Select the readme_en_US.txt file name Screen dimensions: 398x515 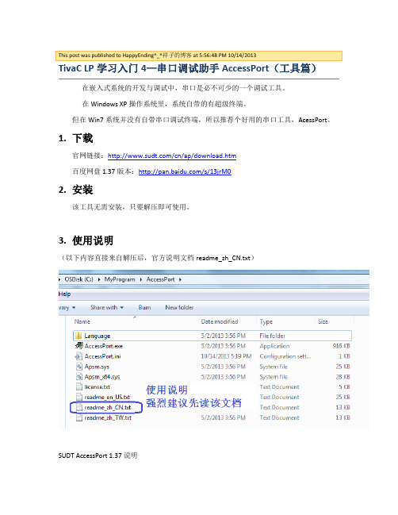pyautogui.click(x=107, y=397)
